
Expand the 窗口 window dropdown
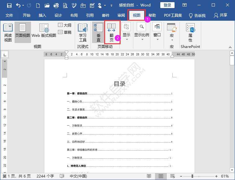click(x=157, y=32)
